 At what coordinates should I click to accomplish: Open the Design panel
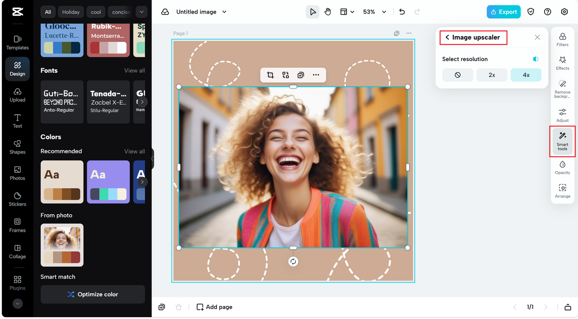point(18,69)
